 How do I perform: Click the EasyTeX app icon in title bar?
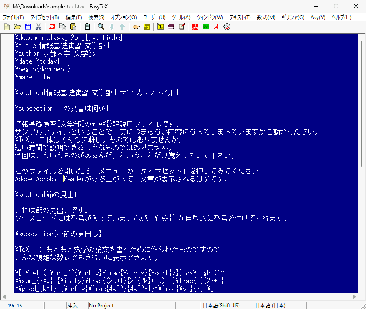tap(7, 6)
